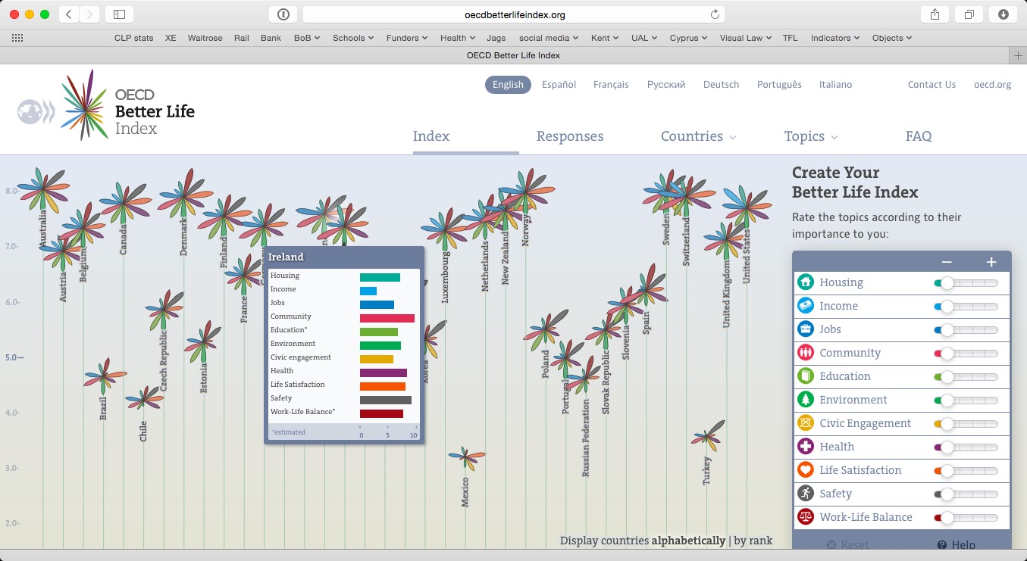Open the Responses tab
This screenshot has height=561, width=1027.
point(570,137)
